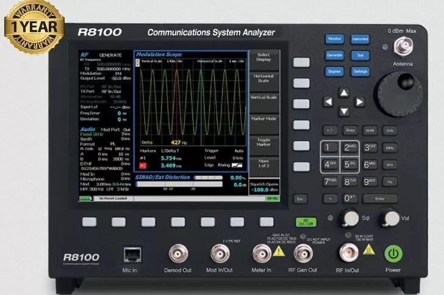Click the Antenna connector

403,47
